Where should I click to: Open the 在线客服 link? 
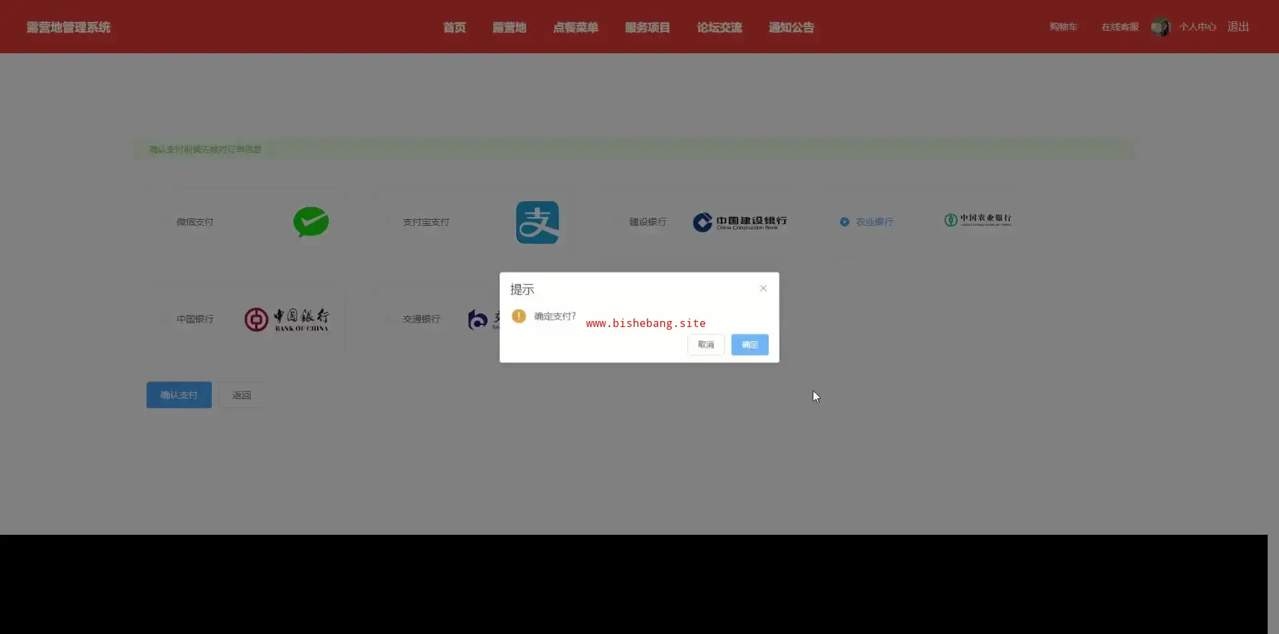coord(1120,27)
